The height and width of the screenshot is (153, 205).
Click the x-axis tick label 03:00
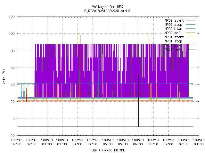(x=47, y=144)
